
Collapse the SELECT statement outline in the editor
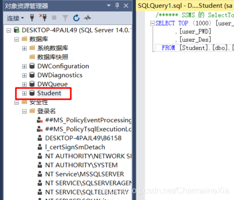coord(152,23)
